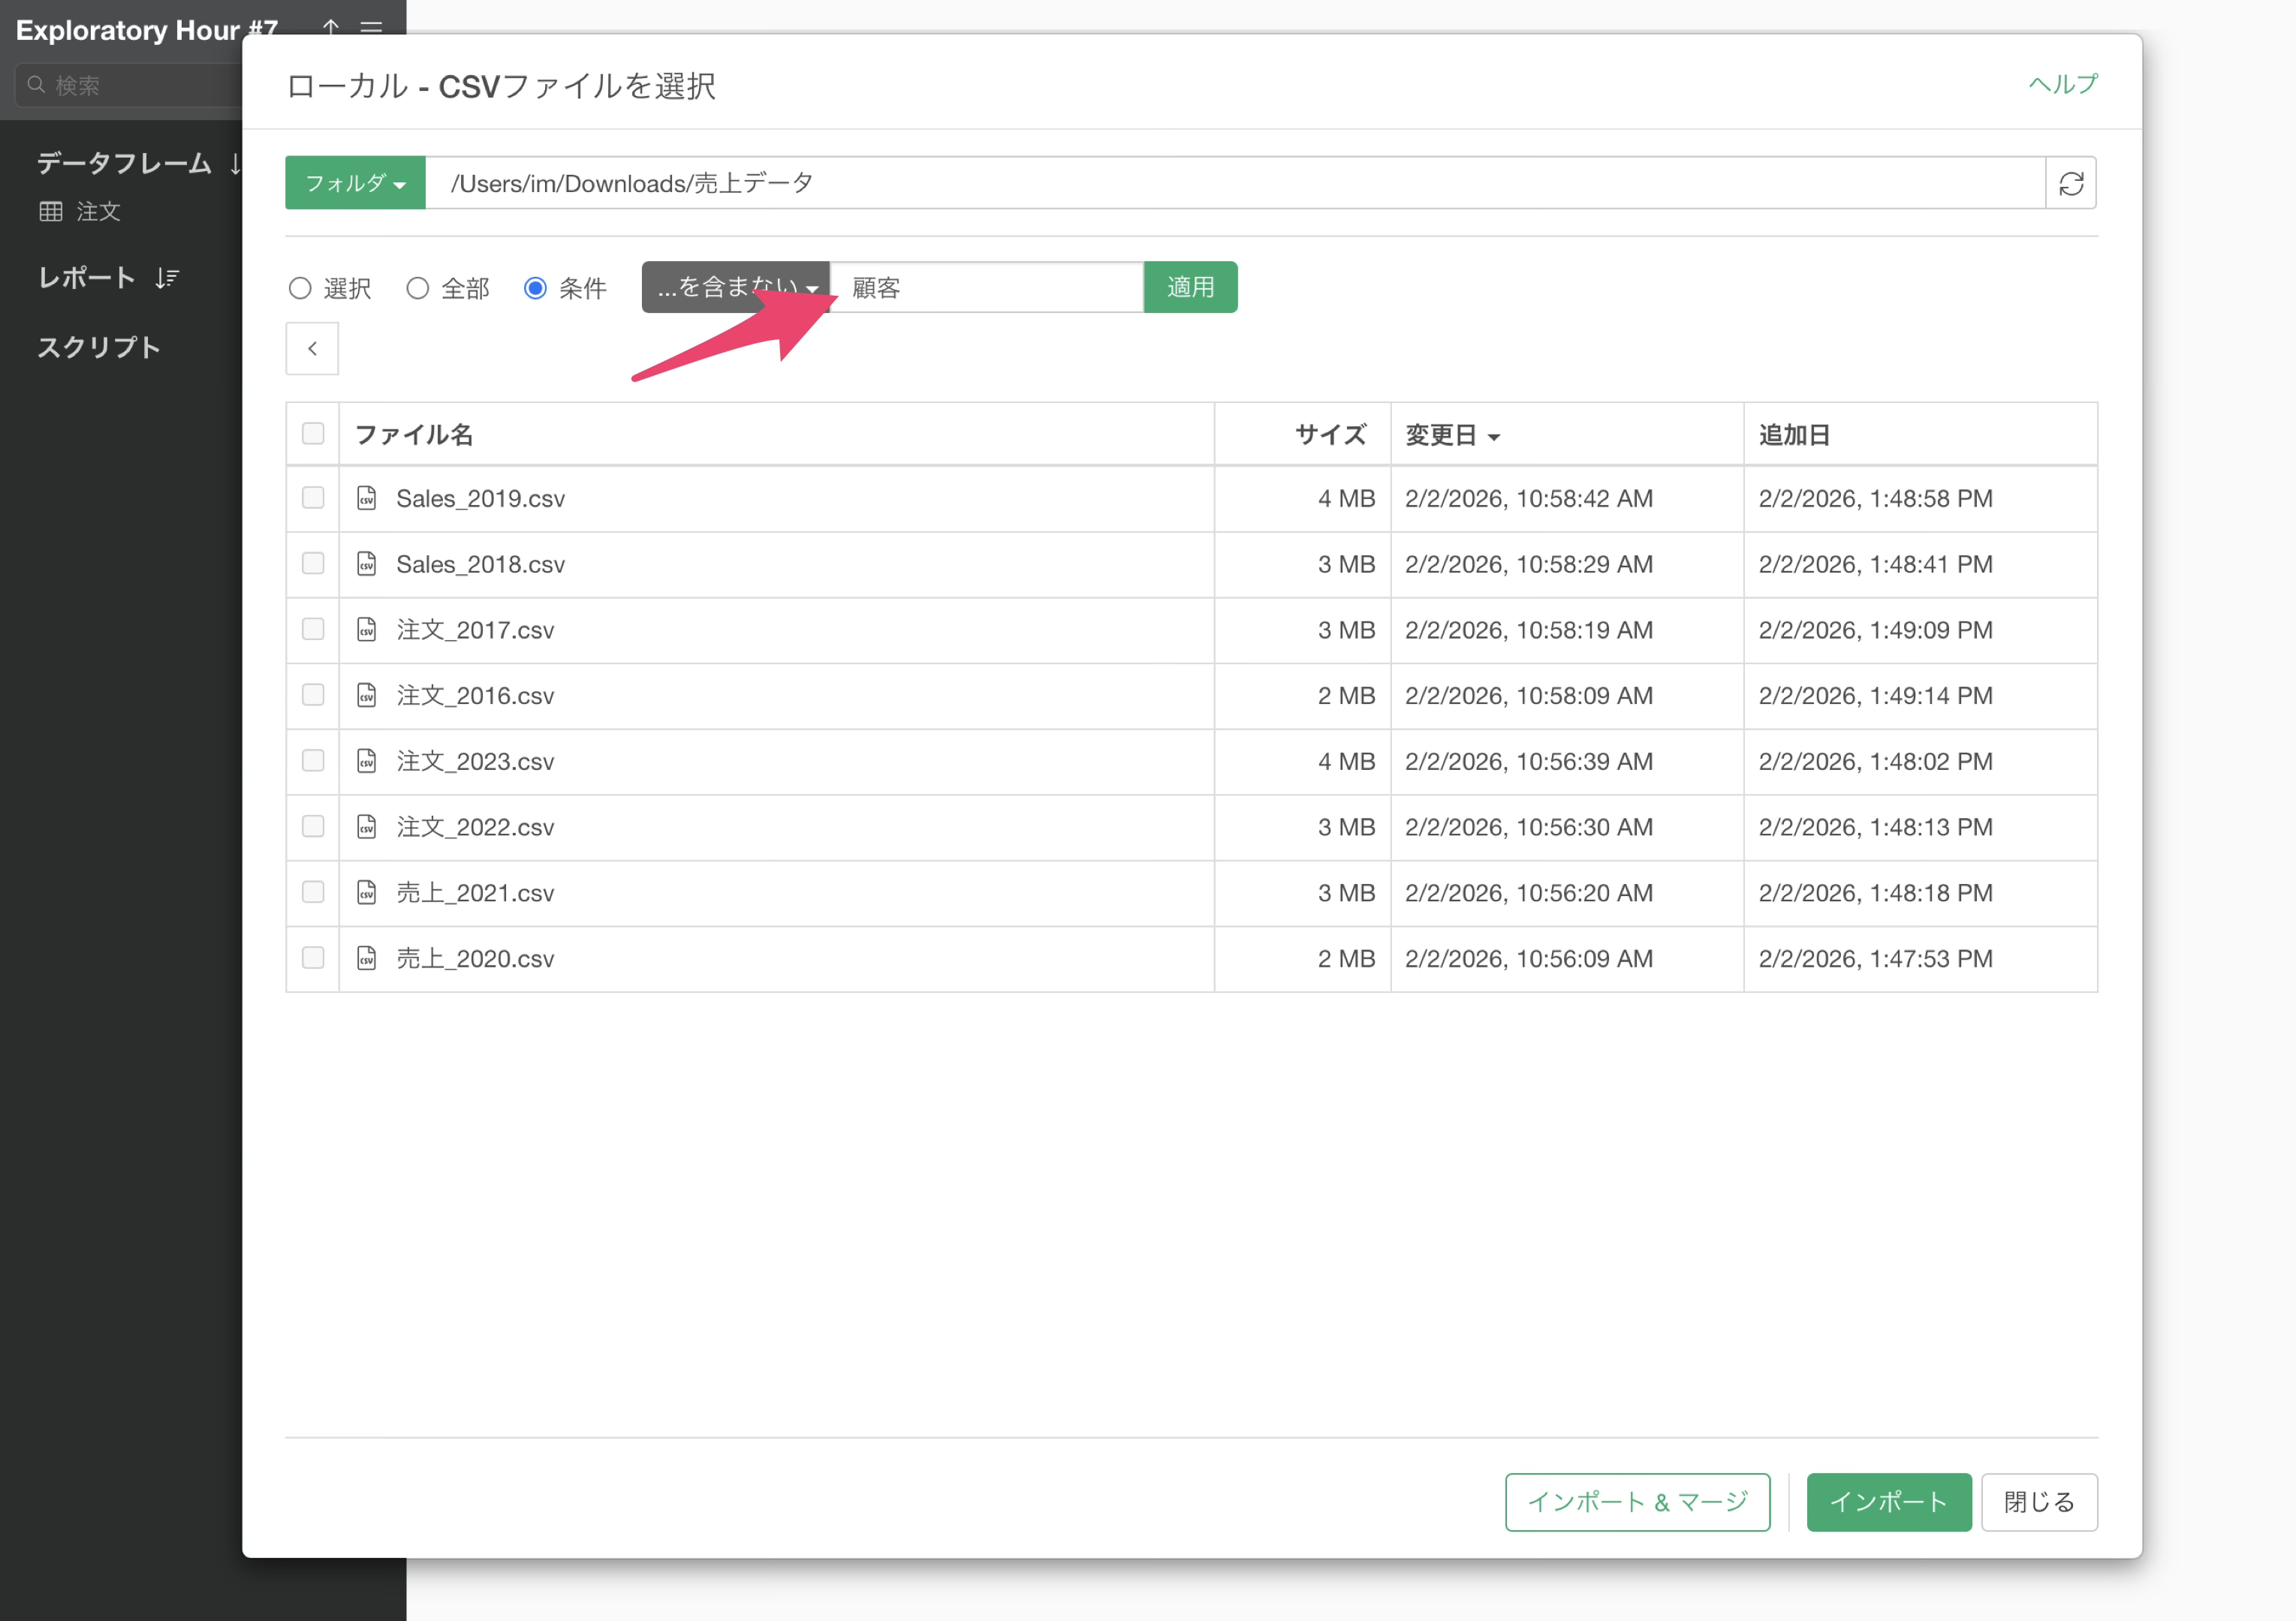The height and width of the screenshot is (1621, 2296).
Task: Click the インポート & マージ button
Action: click(1637, 1501)
